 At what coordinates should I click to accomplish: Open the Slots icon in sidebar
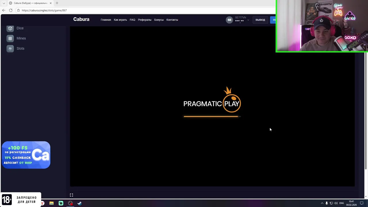[10, 49]
